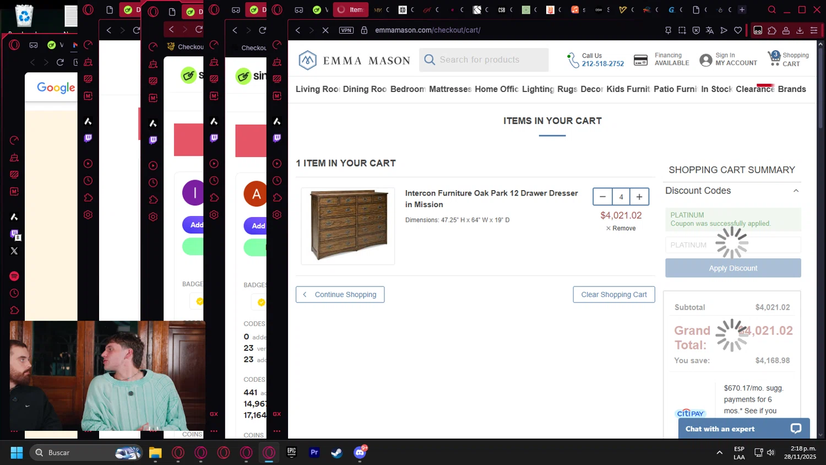Open the Windows Start menu
This screenshot has height=465, width=826.
coord(17,452)
